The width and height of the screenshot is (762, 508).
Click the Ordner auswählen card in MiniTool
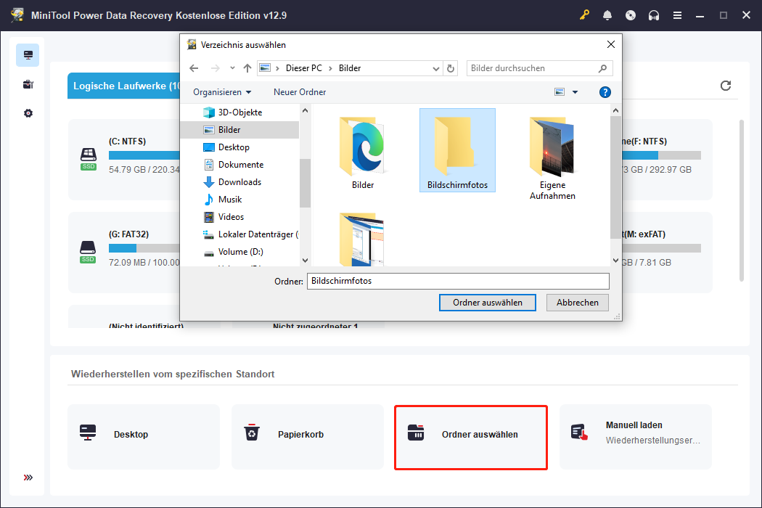471,438
